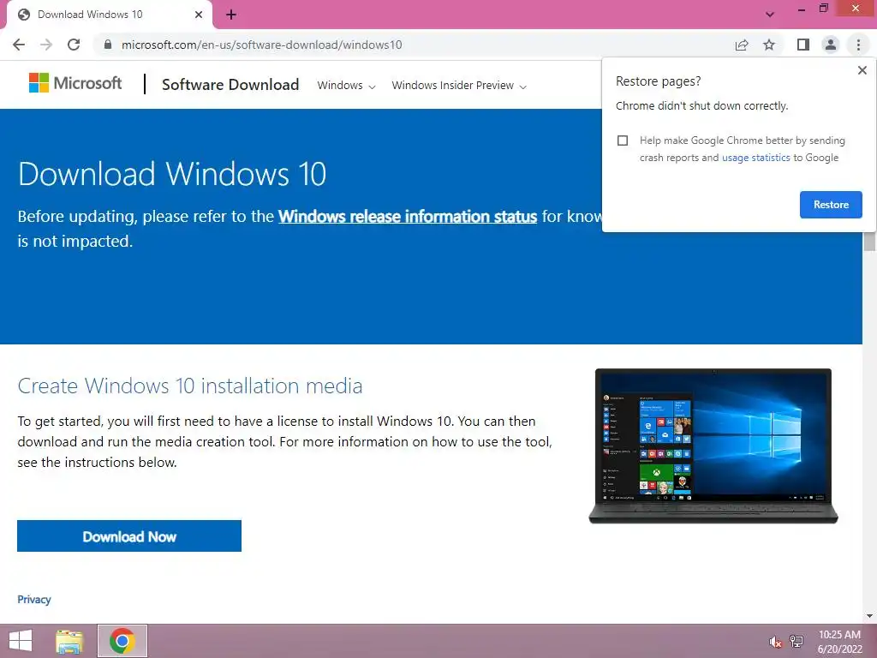Viewport: 877px width, 658px height.
Task: Share this page via the share icon
Action: (742, 45)
